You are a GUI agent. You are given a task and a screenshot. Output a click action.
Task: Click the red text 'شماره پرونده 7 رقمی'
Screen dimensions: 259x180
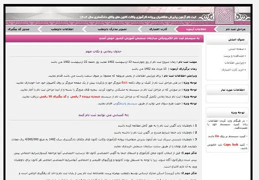(85, 97)
